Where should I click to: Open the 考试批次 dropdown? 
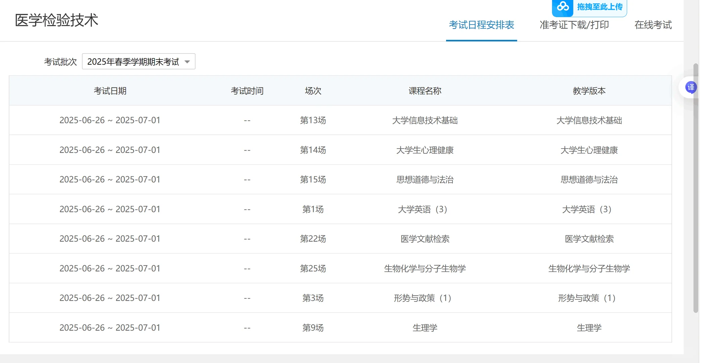pyautogui.click(x=138, y=62)
